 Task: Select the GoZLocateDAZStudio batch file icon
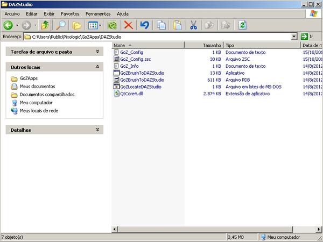(x=116, y=87)
